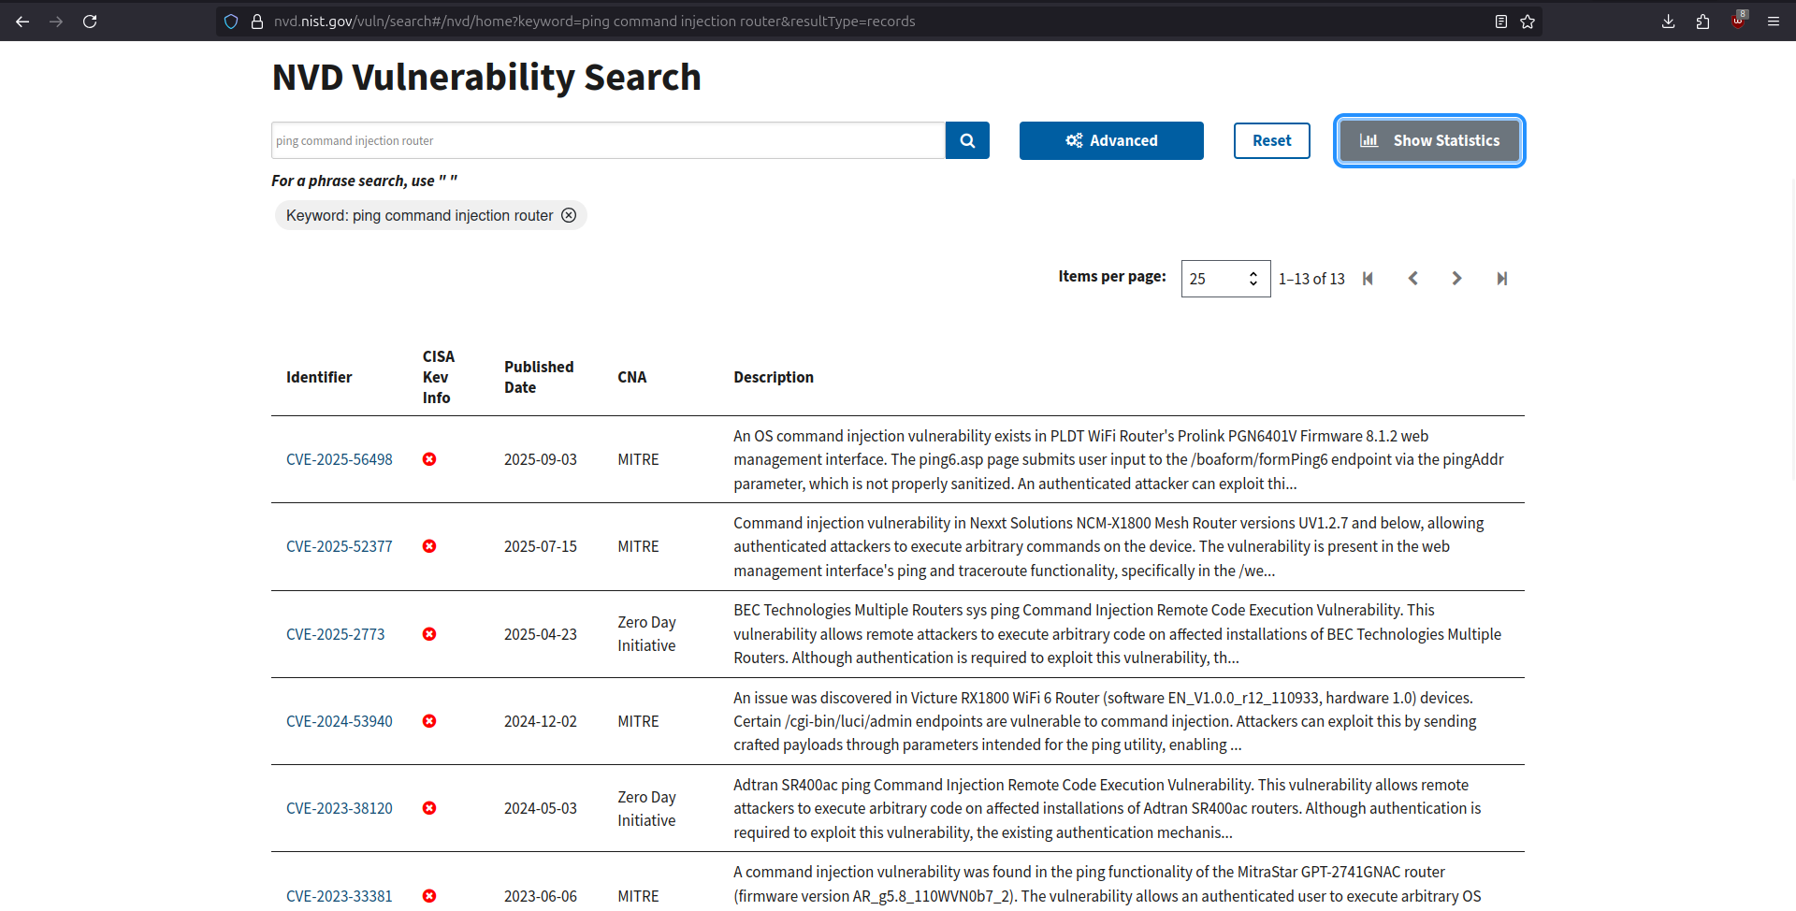1796x911 pixels.
Task: Go to the previous results page
Action: tap(1412, 278)
